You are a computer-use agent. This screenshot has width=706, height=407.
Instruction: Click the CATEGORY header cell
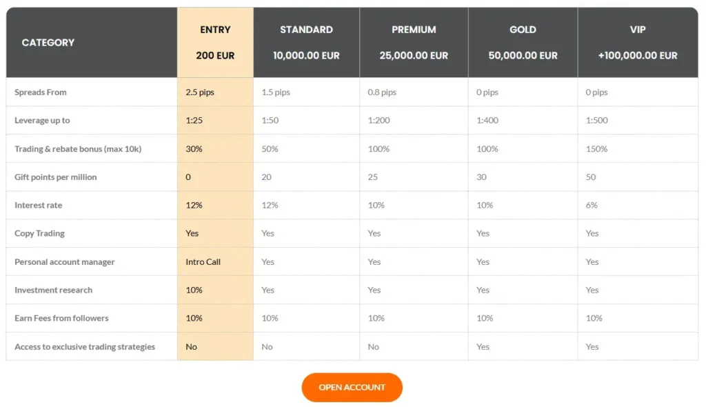pyautogui.click(x=48, y=42)
